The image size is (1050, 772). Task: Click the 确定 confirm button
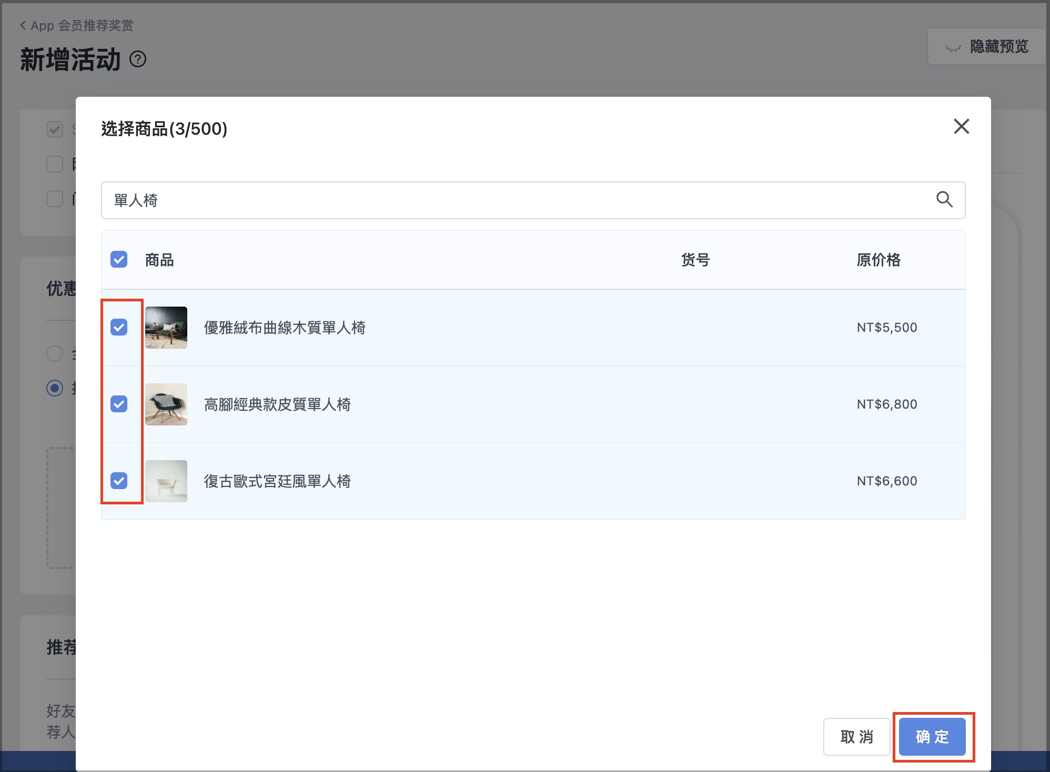[x=932, y=737]
